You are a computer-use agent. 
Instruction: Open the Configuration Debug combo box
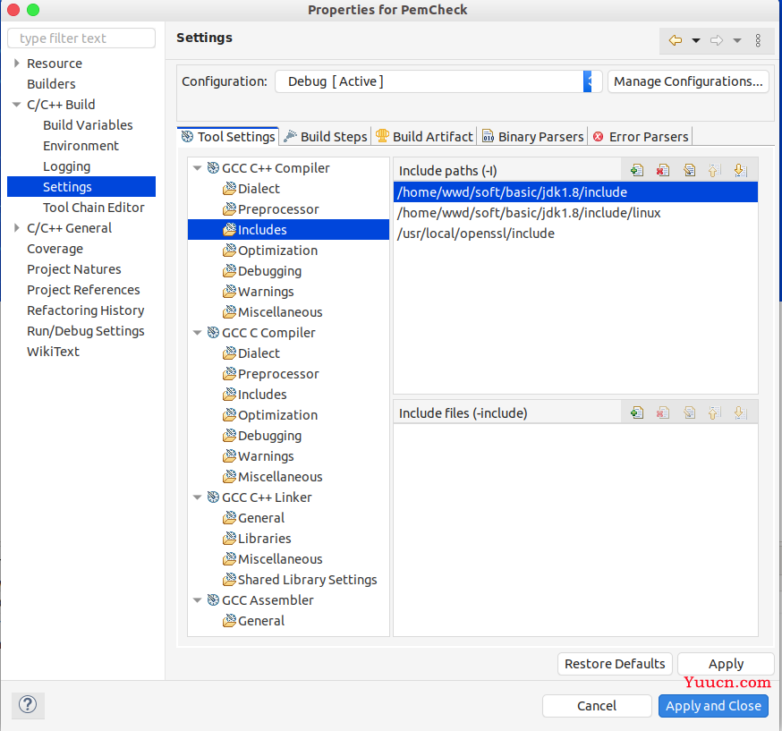point(439,81)
